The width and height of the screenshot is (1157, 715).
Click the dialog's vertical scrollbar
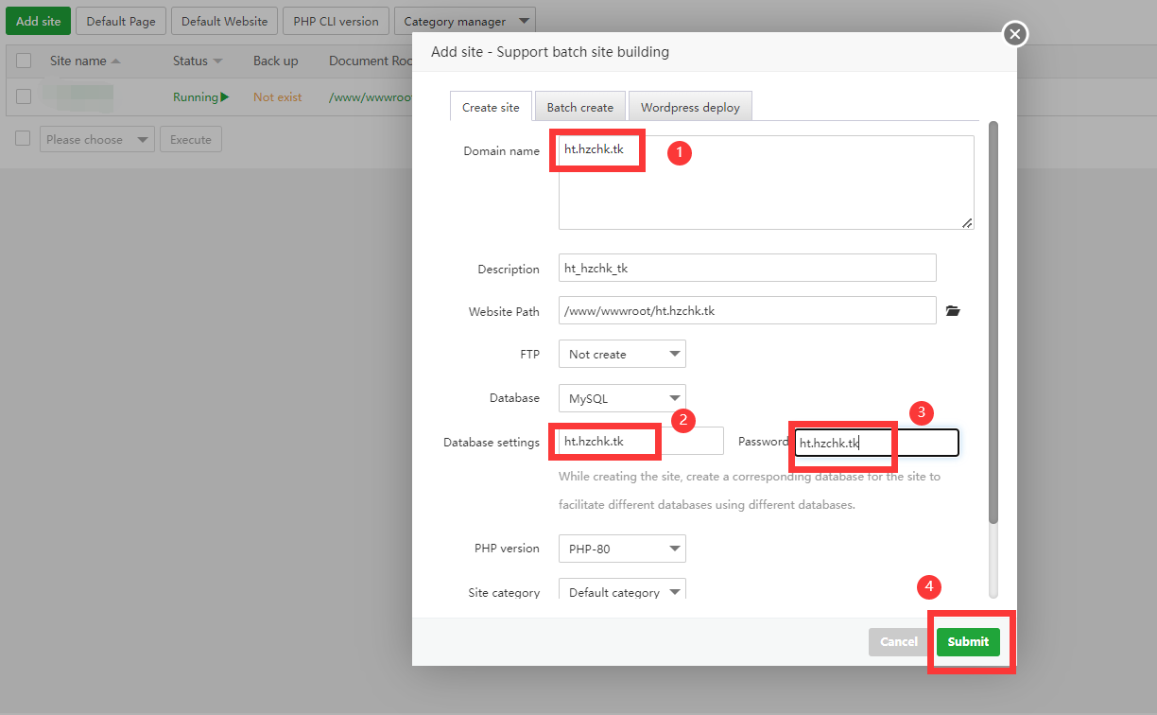993,322
